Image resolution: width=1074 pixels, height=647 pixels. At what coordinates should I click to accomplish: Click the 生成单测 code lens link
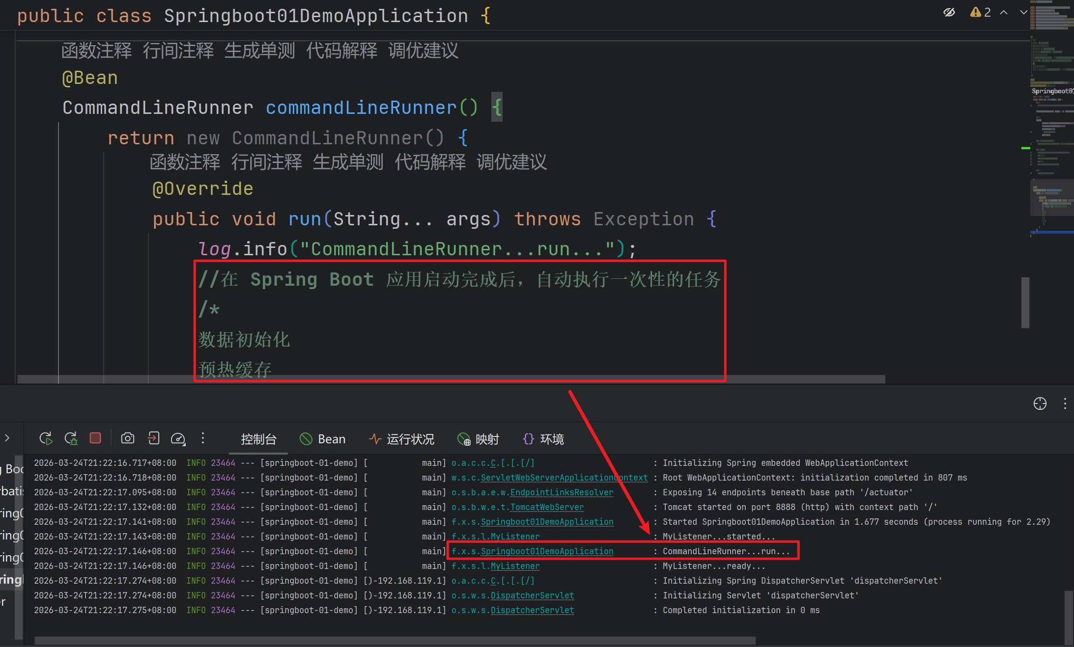(259, 51)
